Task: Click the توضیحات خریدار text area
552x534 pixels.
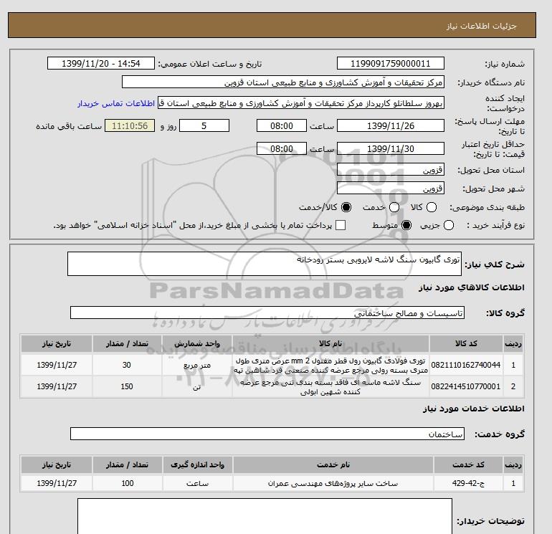Action: pos(265,516)
